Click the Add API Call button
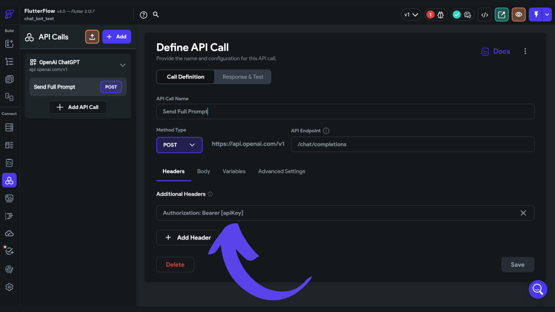 click(x=78, y=107)
